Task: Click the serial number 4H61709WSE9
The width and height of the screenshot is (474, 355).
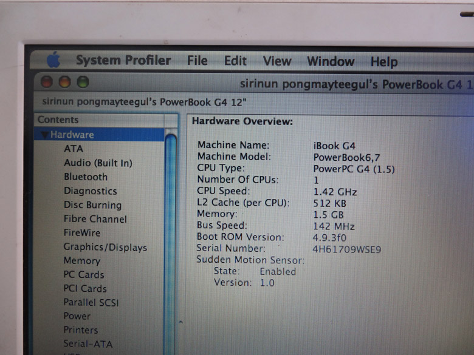Action: [347, 249]
